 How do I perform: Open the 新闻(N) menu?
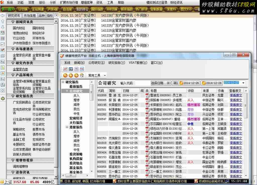coord(79,63)
